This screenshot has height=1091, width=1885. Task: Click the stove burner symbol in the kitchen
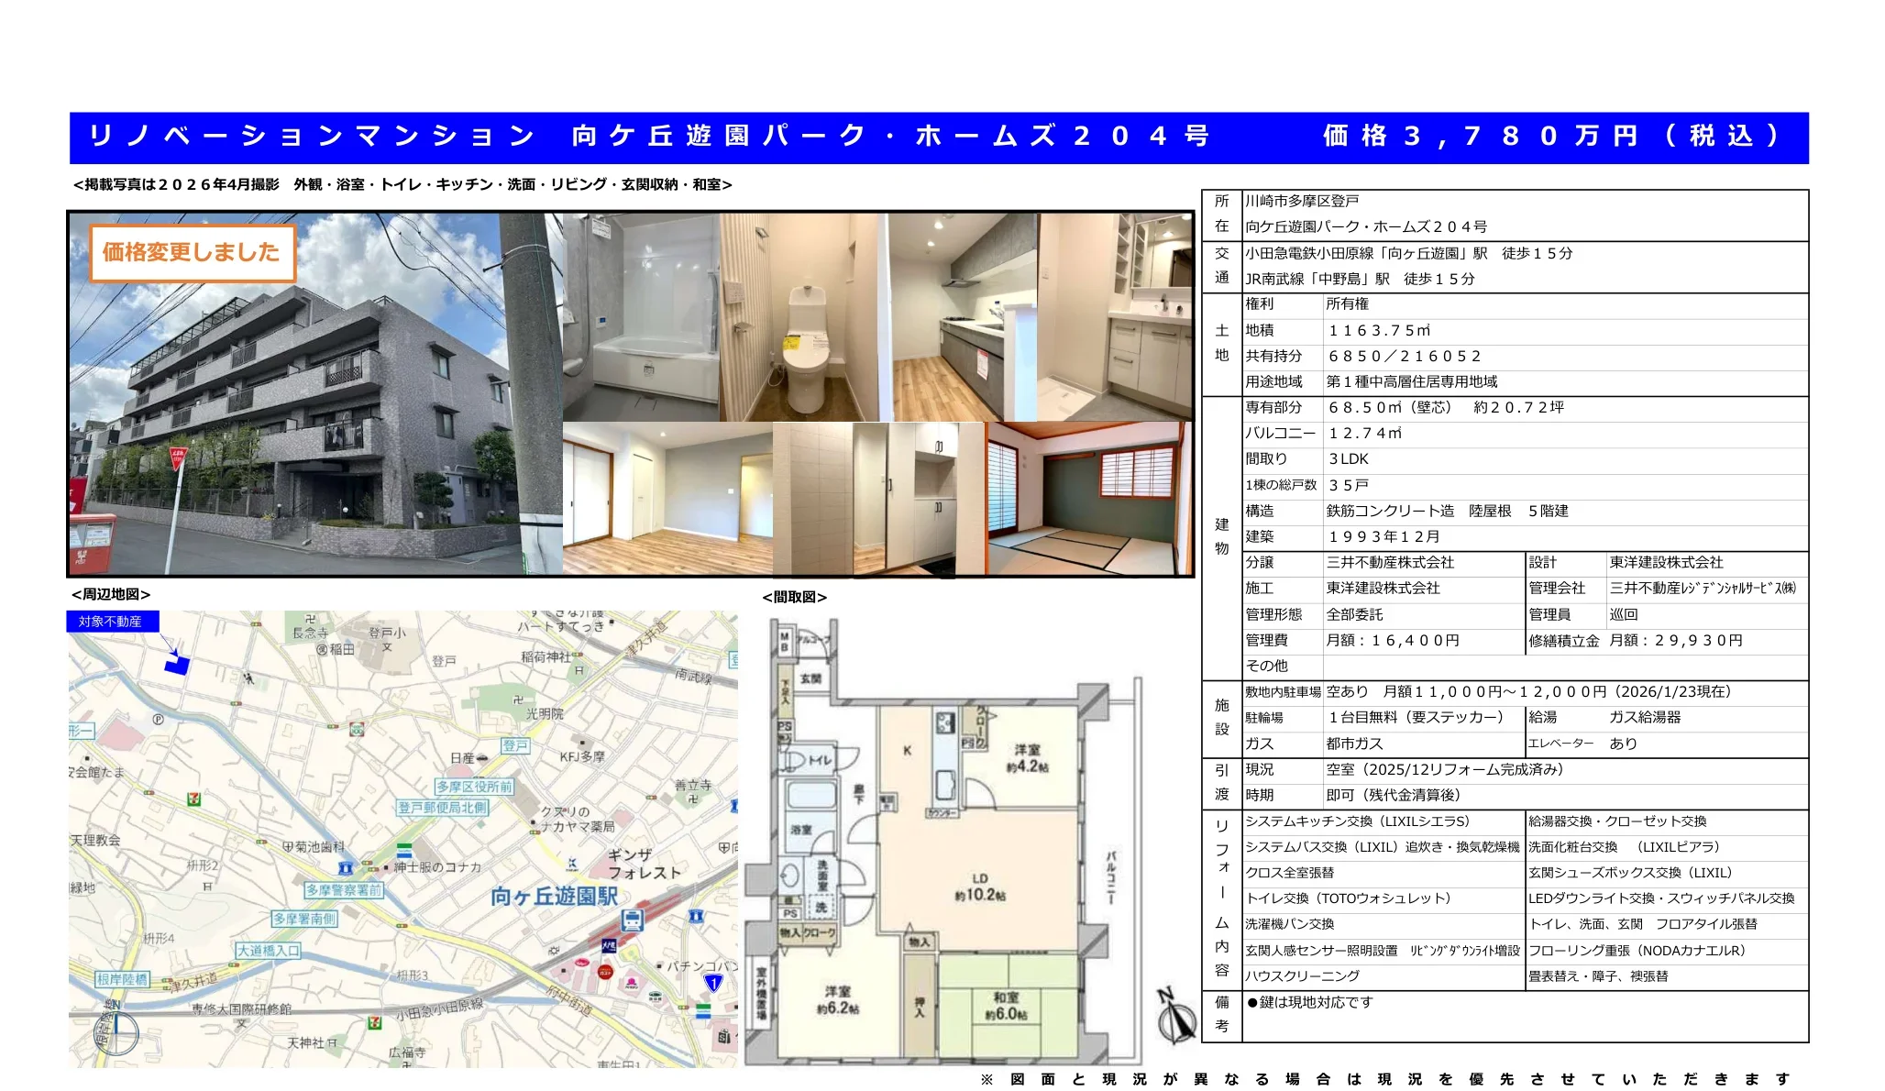945,722
